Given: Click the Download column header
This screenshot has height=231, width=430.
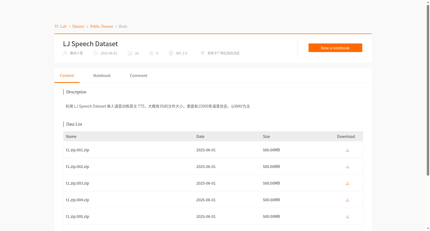Looking at the screenshot, I should click(346, 137).
